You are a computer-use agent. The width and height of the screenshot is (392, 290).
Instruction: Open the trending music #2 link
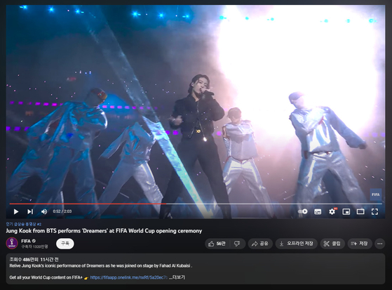pyautogui.click(x=24, y=224)
